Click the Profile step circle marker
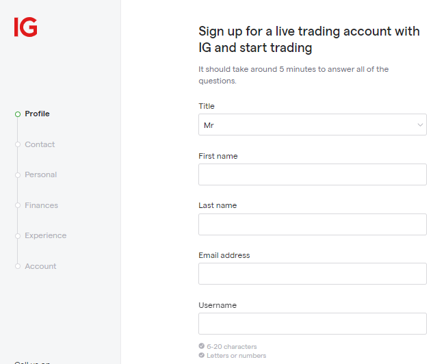The image size is (446, 364). click(x=18, y=114)
